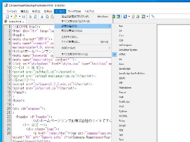Choose すべての設定をリセット(G) entry
Screen dimensions: 190x142
pyautogui.click(x=83, y=54)
